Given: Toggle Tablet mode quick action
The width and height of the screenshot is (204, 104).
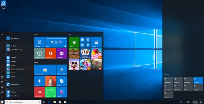Looking at the screenshot, I should tap(169, 80).
